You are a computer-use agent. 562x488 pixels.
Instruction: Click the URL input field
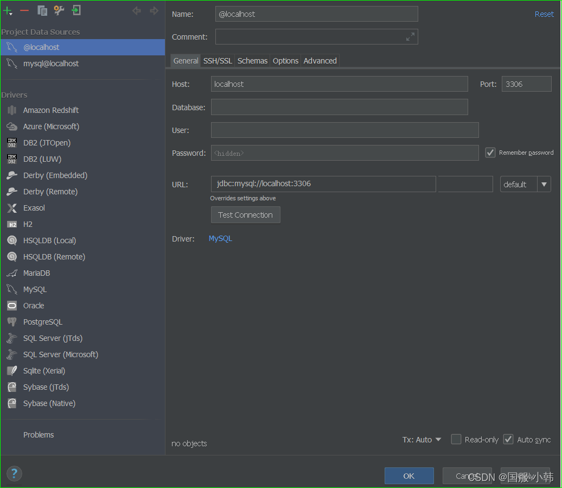323,183
